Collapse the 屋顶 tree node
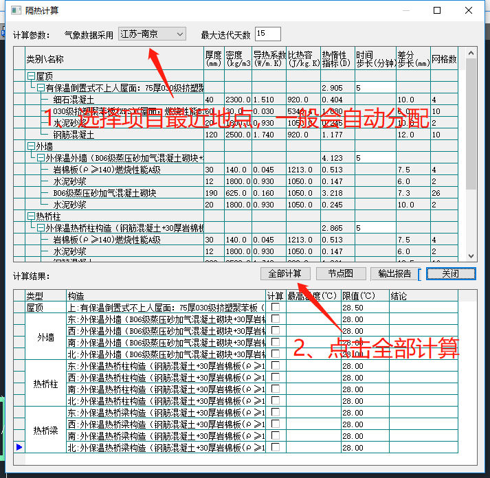The width and height of the screenshot is (490, 478). pyautogui.click(x=31, y=76)
